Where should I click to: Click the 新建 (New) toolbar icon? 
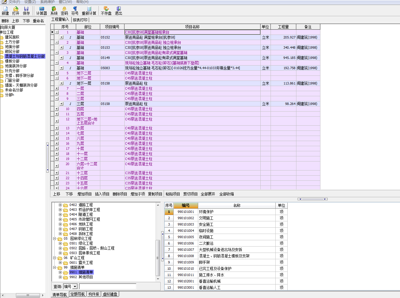coord(5,11)
